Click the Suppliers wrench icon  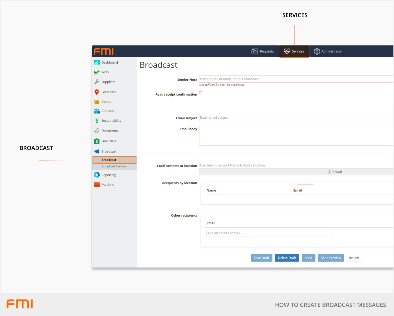97,82
